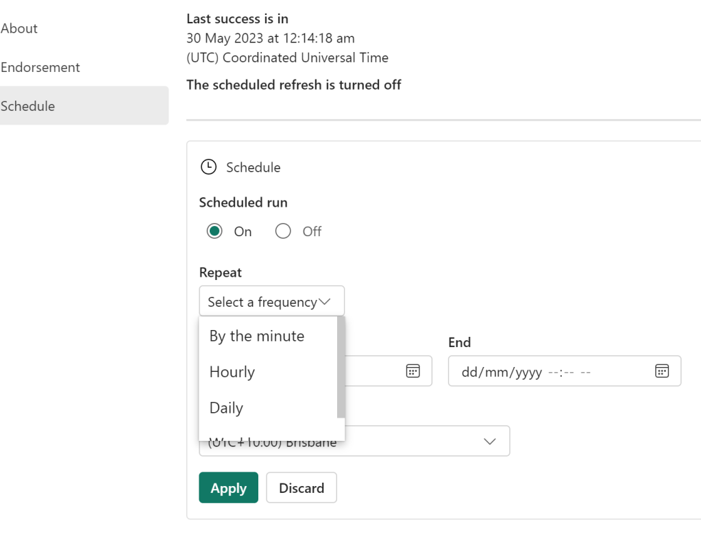Turn scheduled run On
Viewport: 701px width, 558px height.
[x=215, y=231]
